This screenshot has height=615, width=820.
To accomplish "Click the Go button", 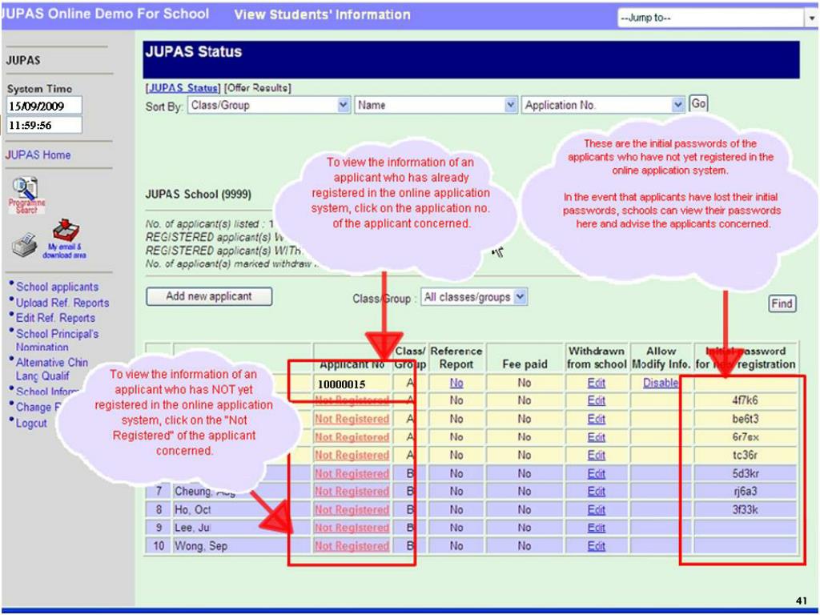I will [698, 103].
